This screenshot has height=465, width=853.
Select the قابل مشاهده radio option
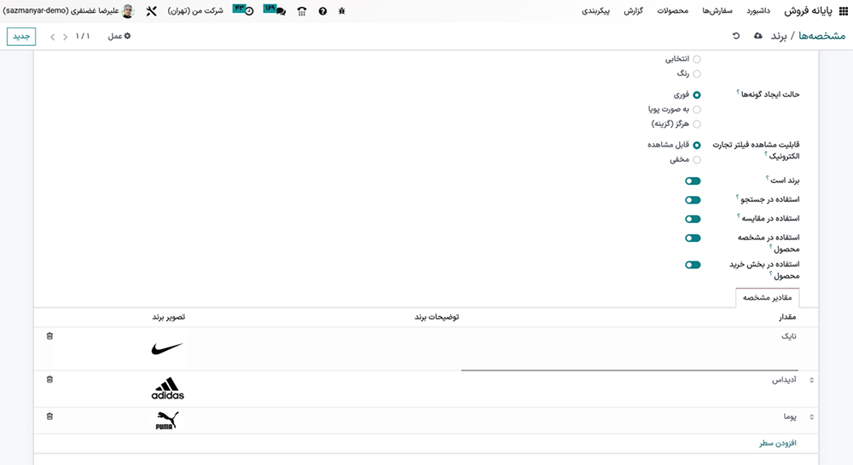pos(697,146)
